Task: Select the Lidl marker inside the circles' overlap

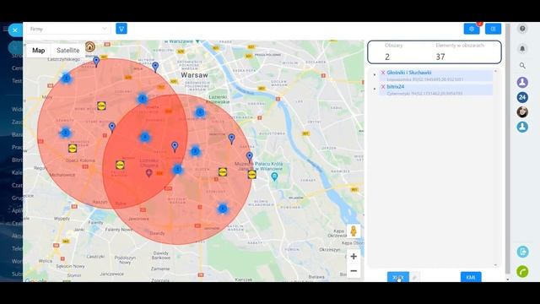Action: [120, 165]
